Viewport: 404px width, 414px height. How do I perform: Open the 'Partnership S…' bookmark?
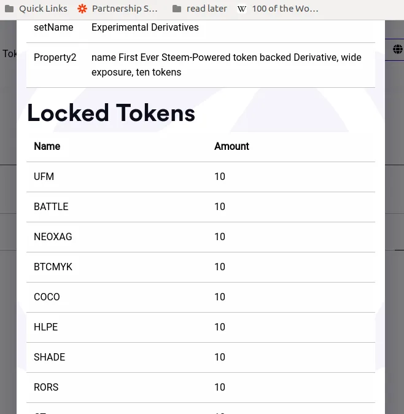pos(125,9)
